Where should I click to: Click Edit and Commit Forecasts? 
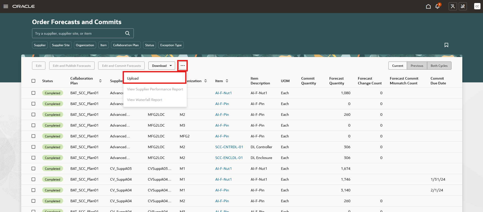[x=121, y=66]
